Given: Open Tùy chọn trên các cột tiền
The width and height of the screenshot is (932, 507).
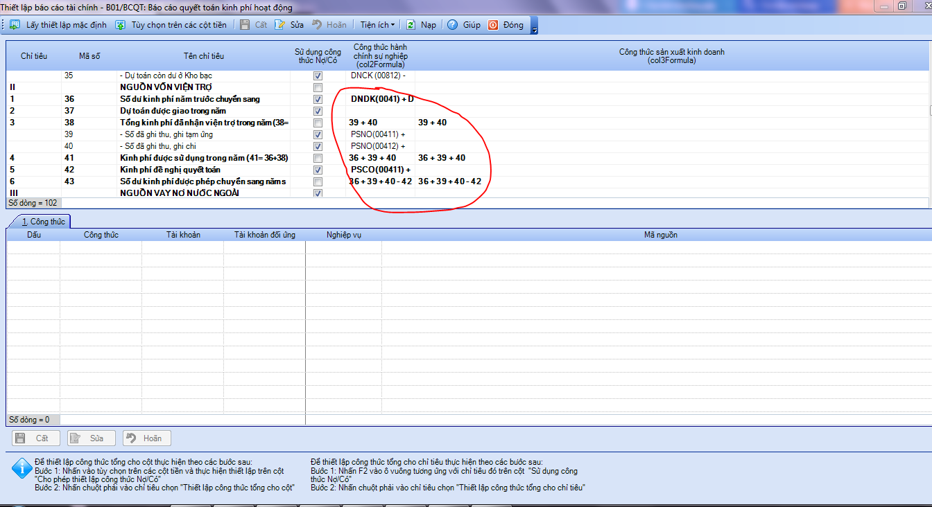Looking at the screenshot, I should [171, 25].
